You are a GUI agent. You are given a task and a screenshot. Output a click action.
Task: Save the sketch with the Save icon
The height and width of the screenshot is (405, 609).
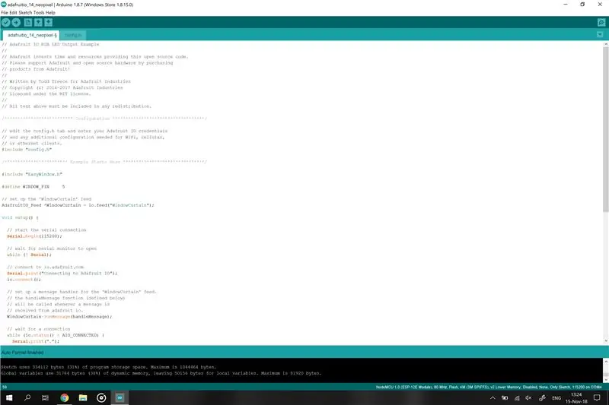(48, 23)
